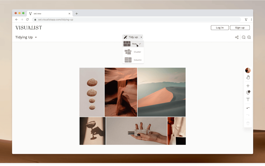Reload the browser page
Viewport: 265px width, 166px height.
[27, 20]
